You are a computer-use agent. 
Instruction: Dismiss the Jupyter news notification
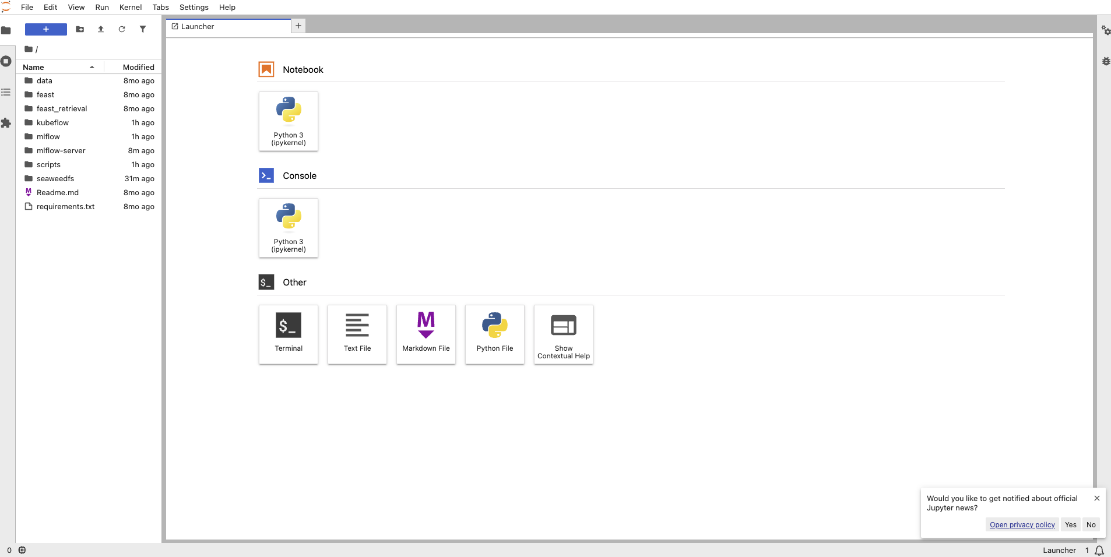(1097, 498)
